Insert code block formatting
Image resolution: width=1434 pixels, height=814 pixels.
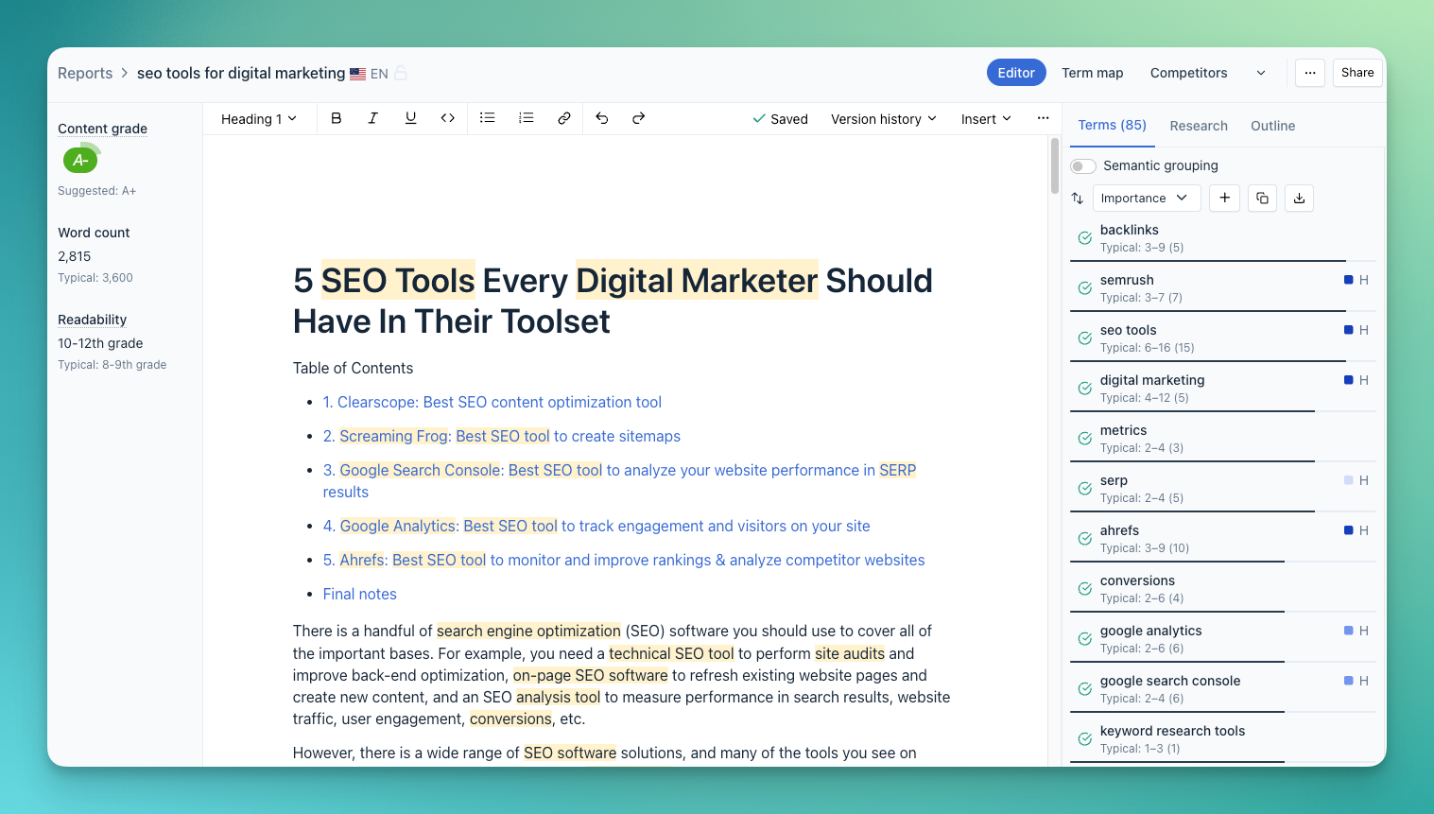point(448,118)
